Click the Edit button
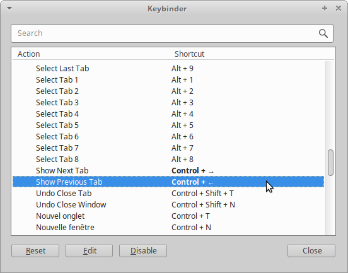 click(90, 251)
